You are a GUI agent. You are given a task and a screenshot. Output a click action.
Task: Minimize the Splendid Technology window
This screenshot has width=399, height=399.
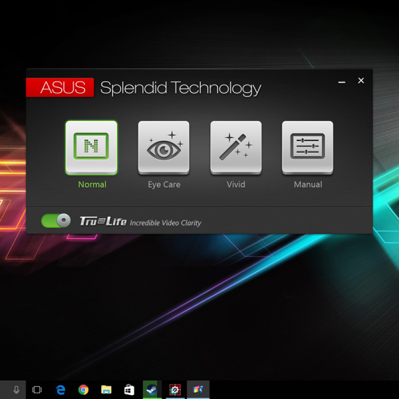[342, 81]
